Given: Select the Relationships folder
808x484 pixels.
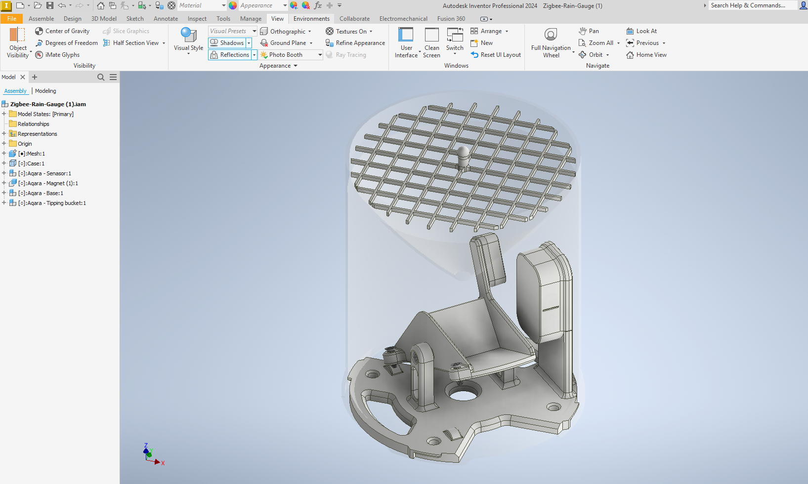Looking at the screenshot, I should click(x=33, y=124).
